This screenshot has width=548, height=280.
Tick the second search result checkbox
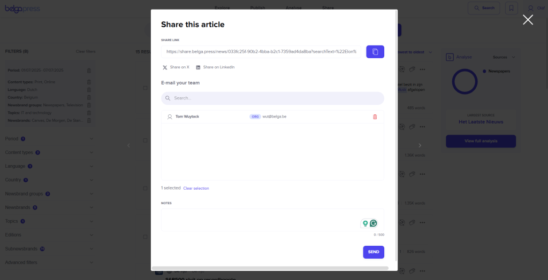[145, 141]
